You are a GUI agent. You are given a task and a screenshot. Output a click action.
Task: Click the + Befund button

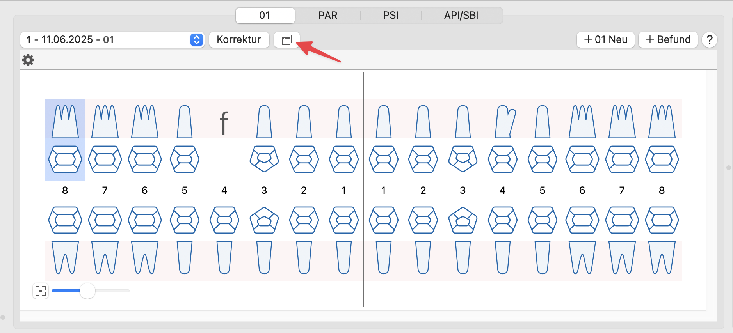click(668, 40)
